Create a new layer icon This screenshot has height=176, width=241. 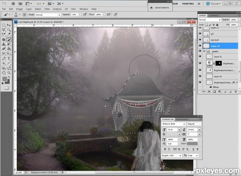[230, 92]
